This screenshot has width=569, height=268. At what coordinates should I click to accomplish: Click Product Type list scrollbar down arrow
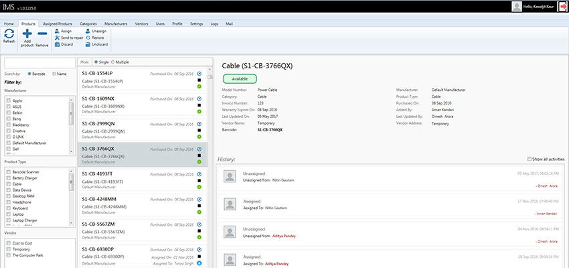(71, 222)
